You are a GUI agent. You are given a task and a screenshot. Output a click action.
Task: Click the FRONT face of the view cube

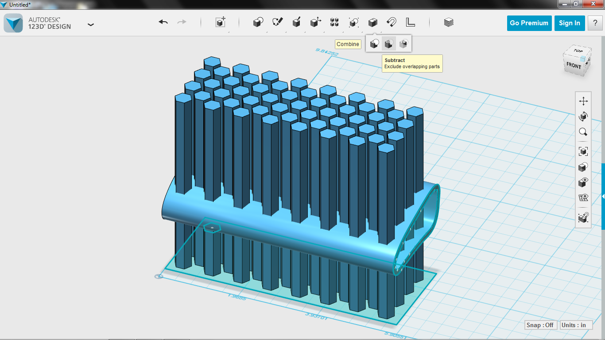574,65
